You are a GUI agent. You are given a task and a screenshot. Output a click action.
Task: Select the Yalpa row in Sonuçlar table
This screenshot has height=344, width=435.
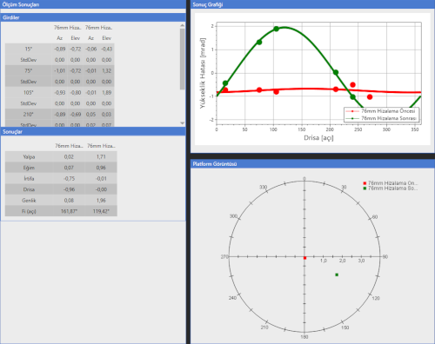point(61,156)
